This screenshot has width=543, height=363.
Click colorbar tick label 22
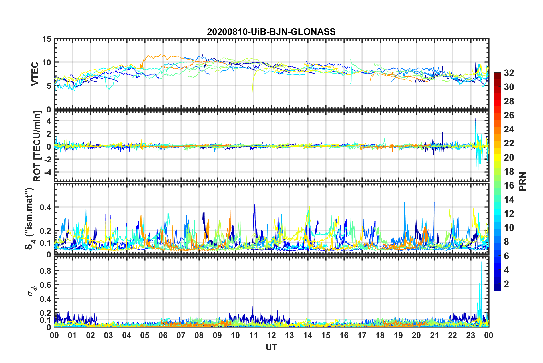[509, 143]
